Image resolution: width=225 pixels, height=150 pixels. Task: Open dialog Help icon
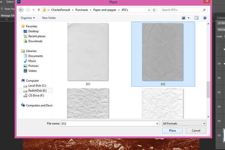[205, 18]
